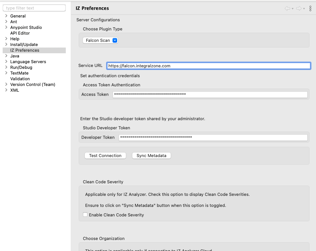The height and width of the screenshot is (251, 316).
Task: Select Help in the preferences tree
Action: [x=15, y=39]
